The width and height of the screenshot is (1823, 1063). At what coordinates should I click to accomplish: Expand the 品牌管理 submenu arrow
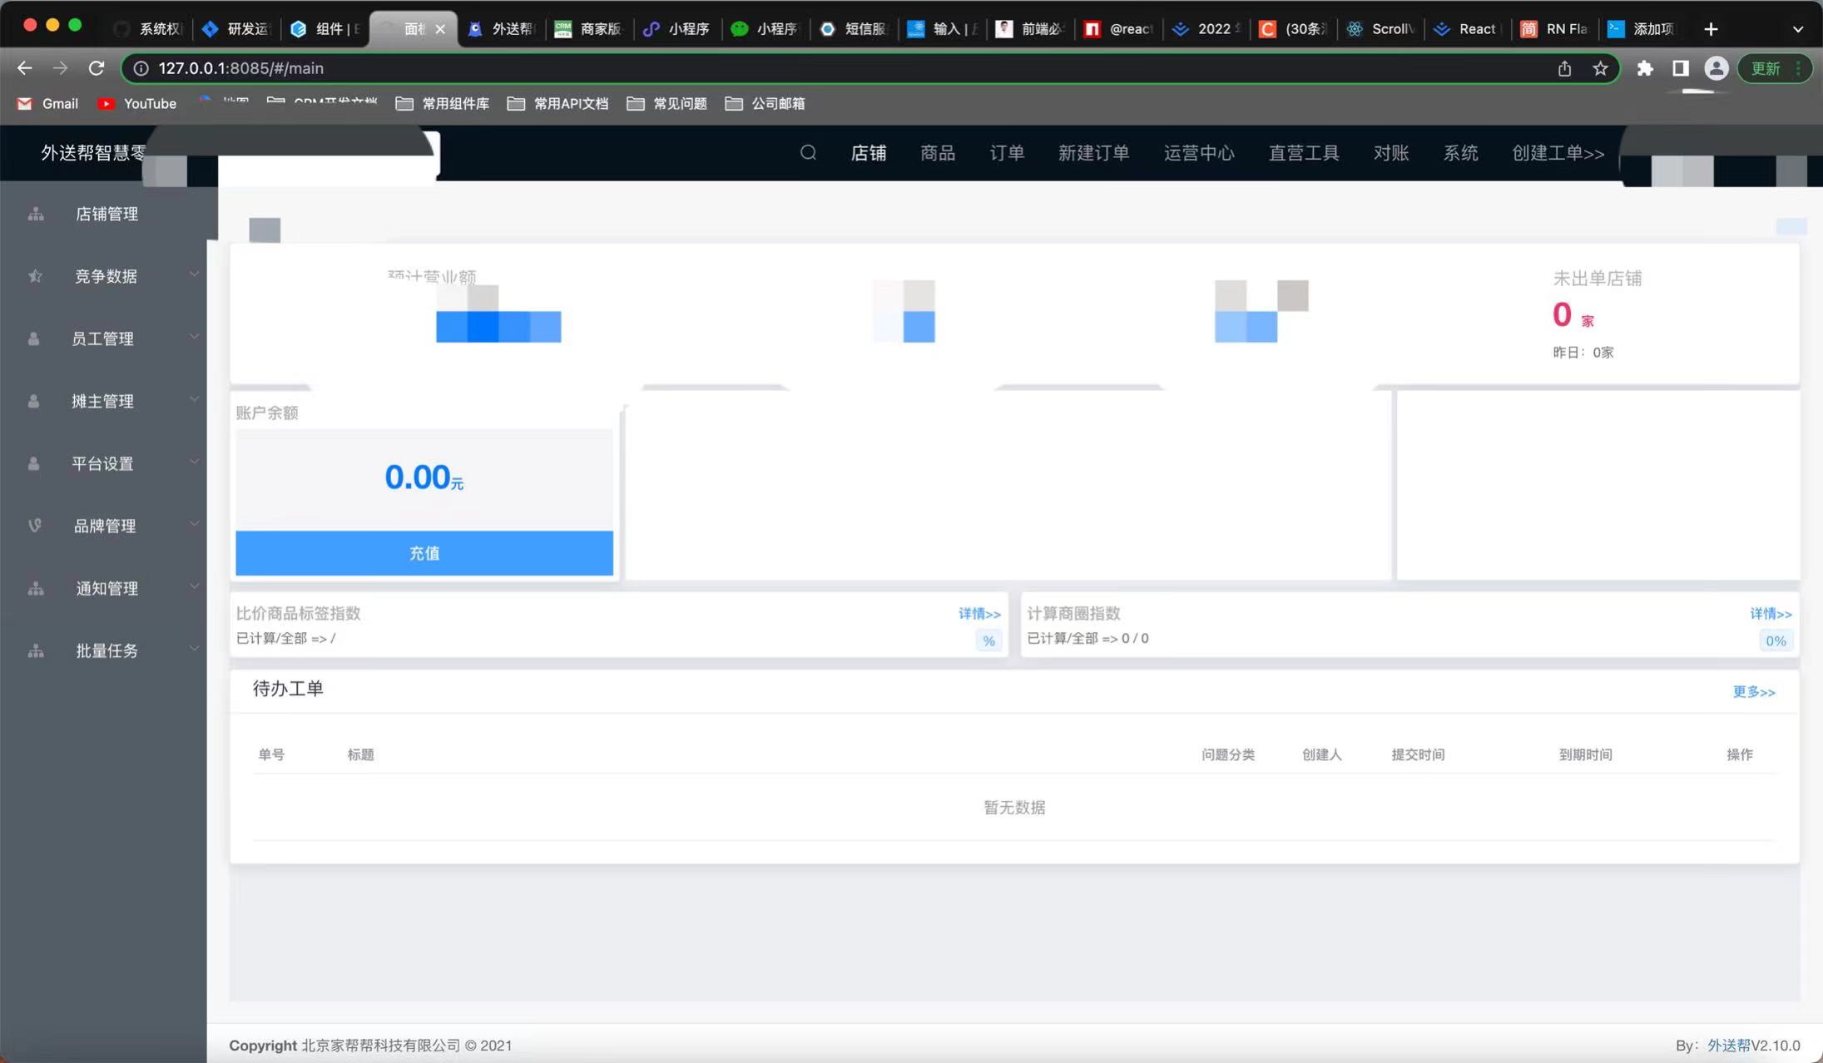coord(194,524)
